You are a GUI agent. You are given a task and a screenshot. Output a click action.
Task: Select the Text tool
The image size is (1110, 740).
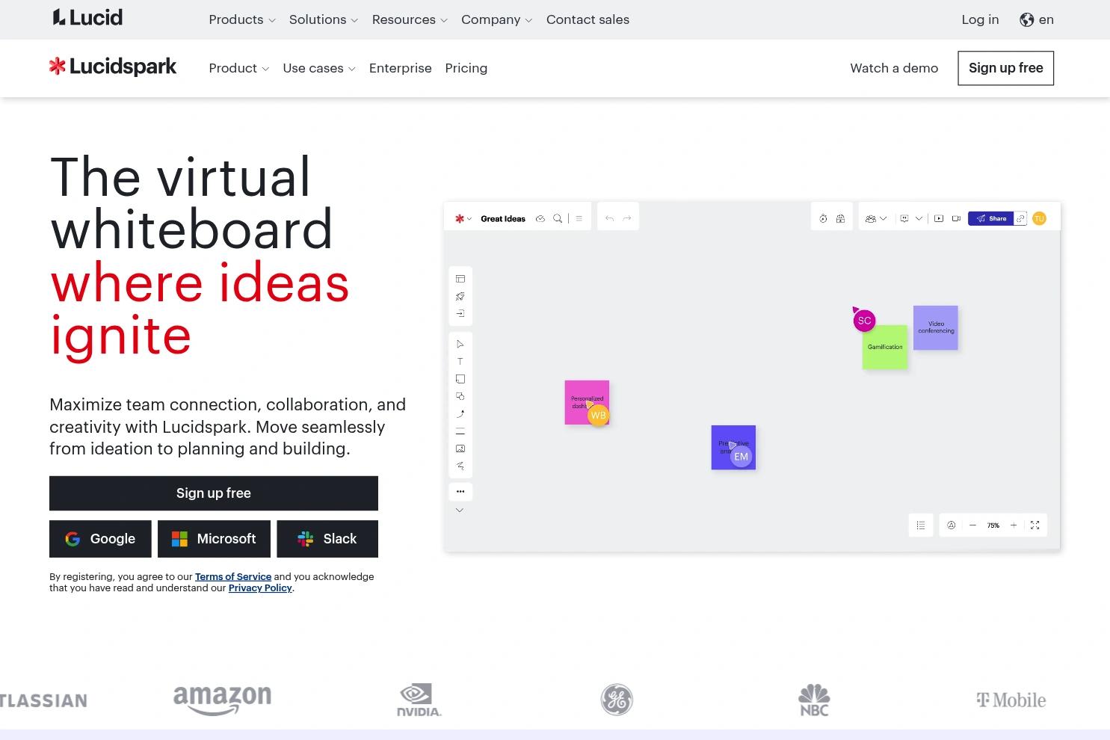(460, 361)
